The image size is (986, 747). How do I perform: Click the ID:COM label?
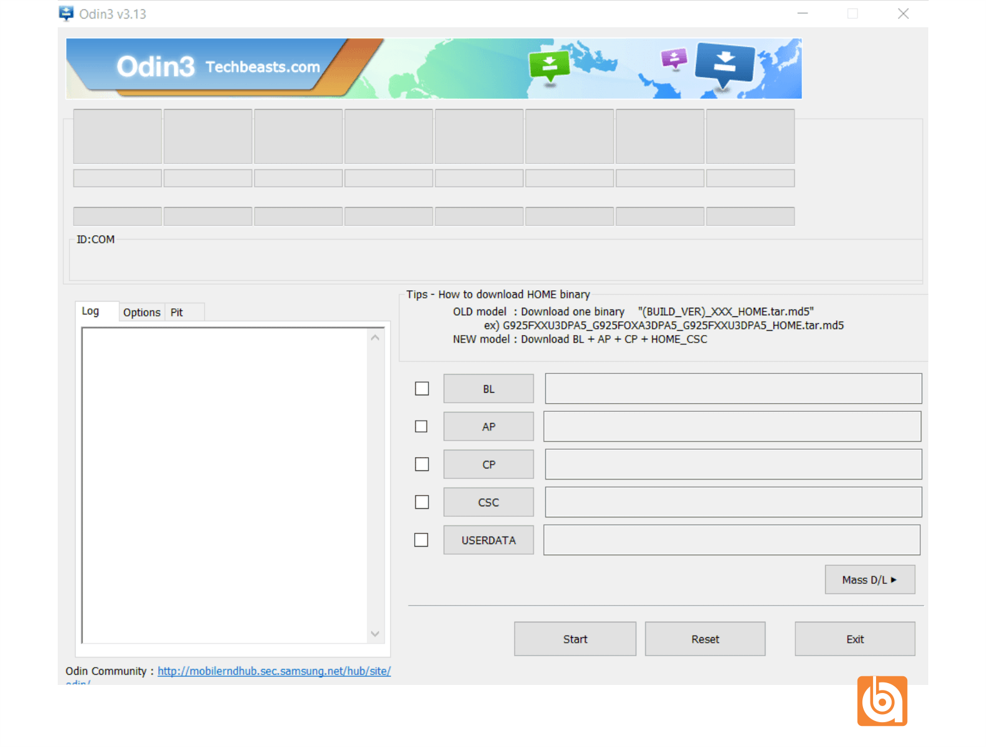pyautogui.click(x=96, y=239)
